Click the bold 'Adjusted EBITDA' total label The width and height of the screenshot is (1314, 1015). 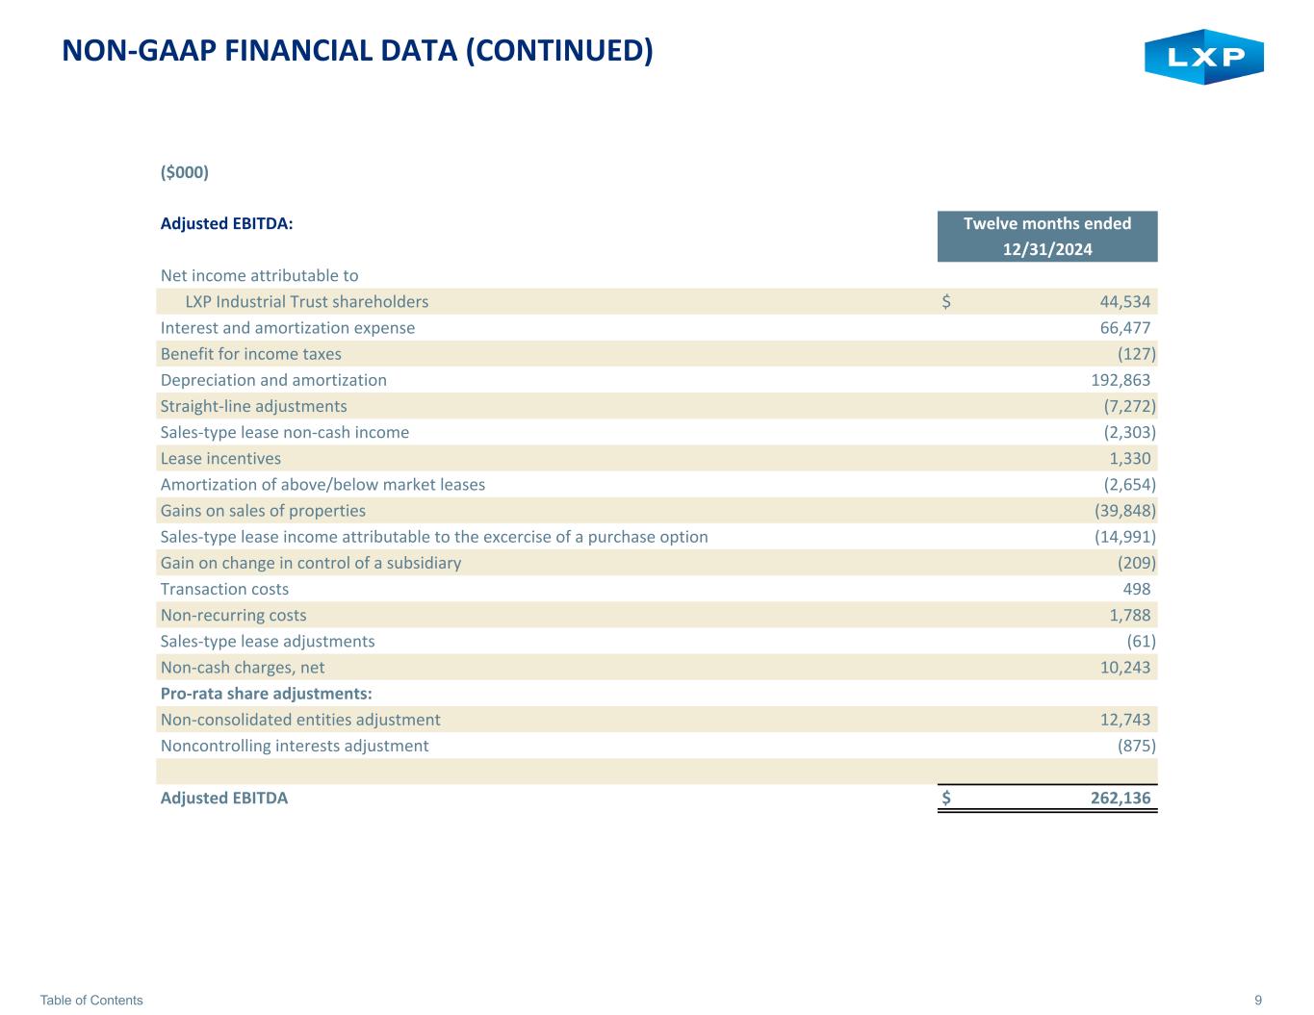(x=223, y=798)
